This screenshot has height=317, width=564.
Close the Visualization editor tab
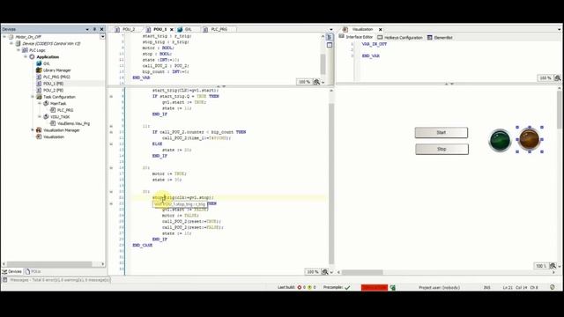[380, 29]
